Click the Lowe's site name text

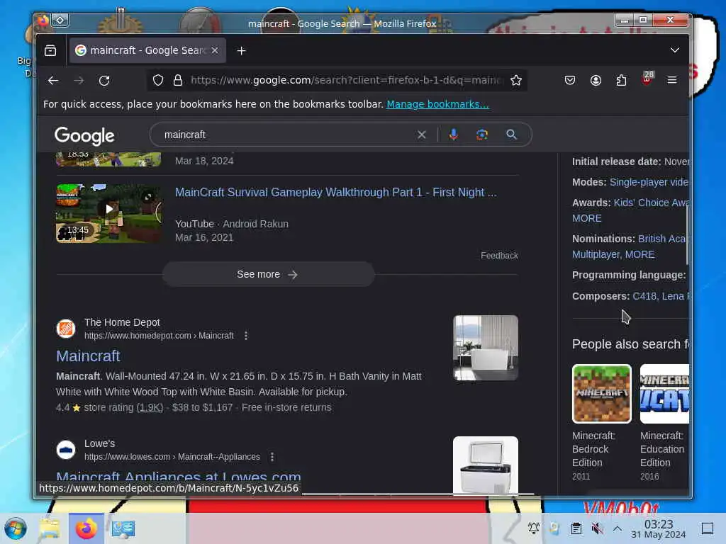(x=99, y=443)
